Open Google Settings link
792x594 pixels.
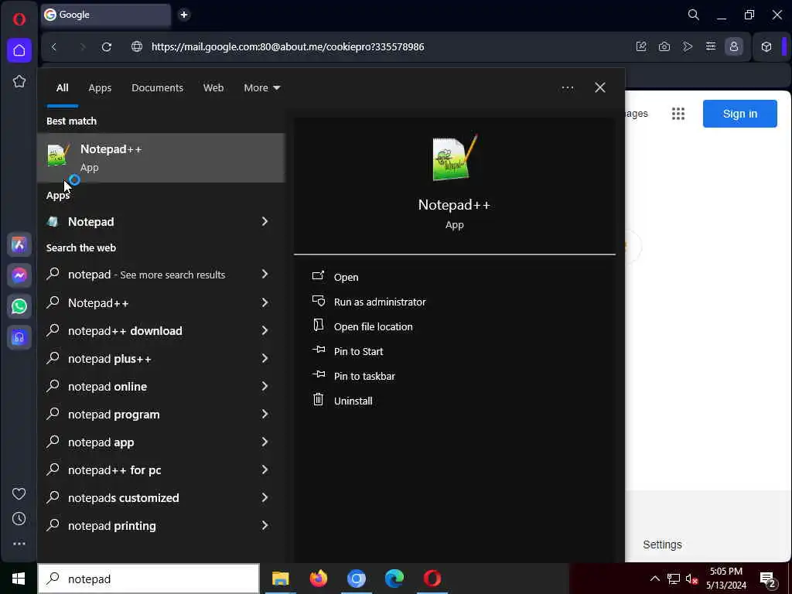pos(662,544)
